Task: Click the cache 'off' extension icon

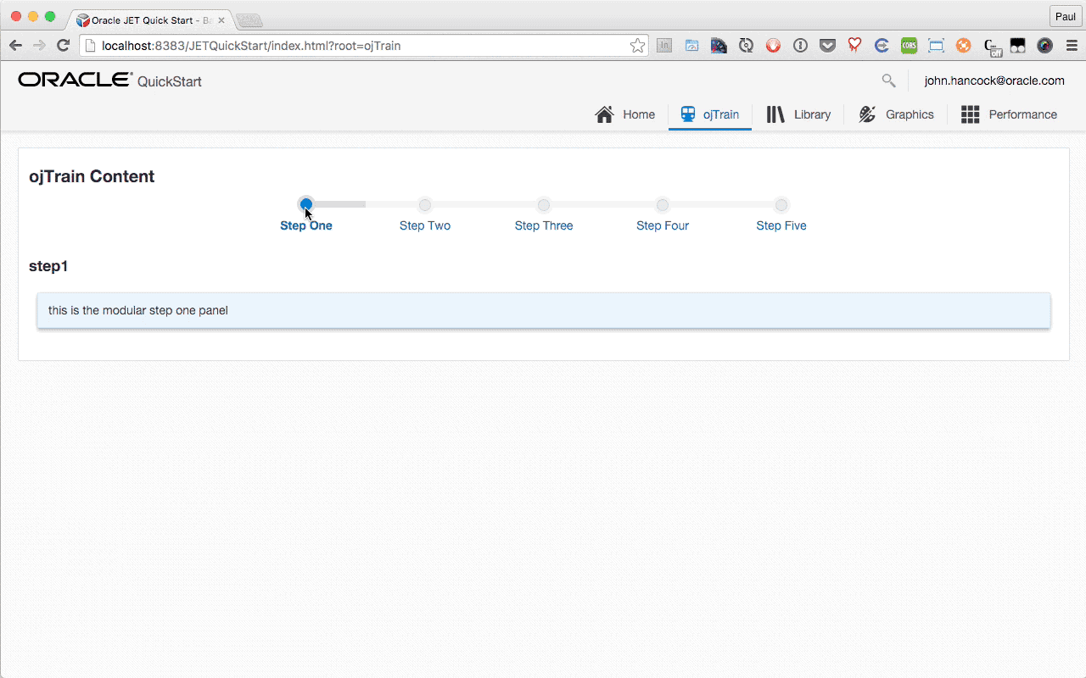Action: coord(992,47)
